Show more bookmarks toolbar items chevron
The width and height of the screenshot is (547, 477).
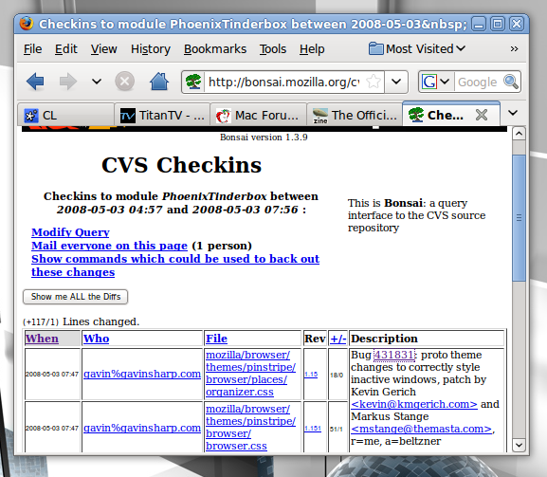[514, 49]
